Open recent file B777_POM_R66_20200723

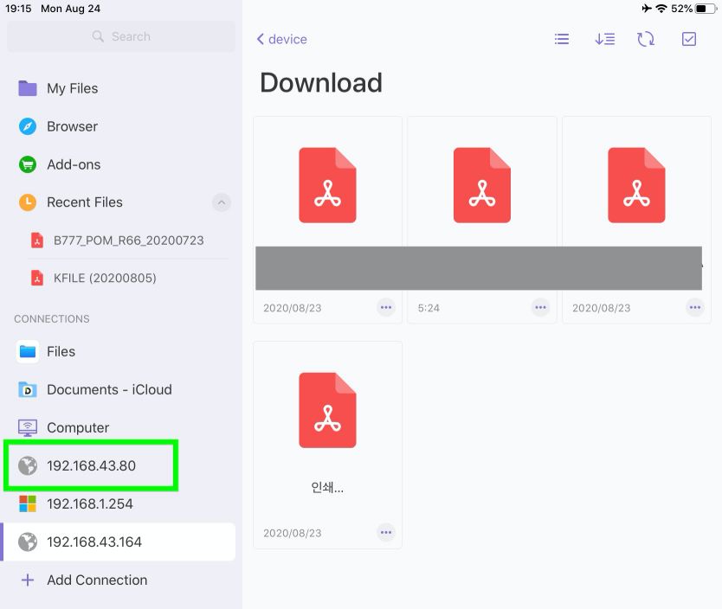[x=128, y=240]
